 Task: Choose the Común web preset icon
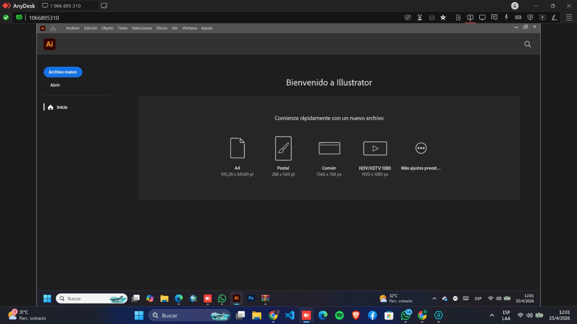point(329,148)
